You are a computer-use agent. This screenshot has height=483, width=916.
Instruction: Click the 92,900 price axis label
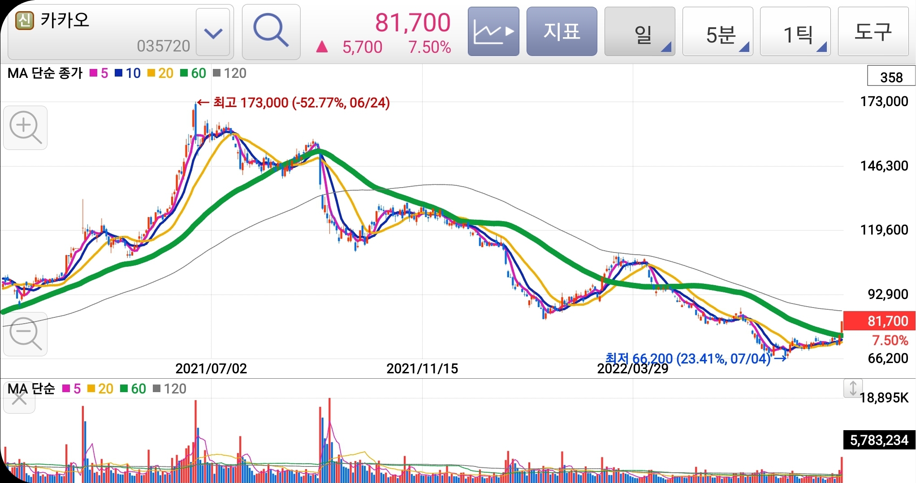click(888, 294)
